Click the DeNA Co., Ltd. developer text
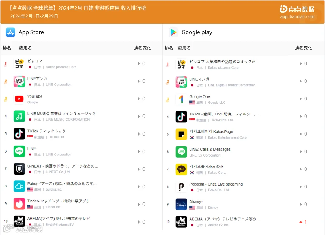 click(218, 190)
